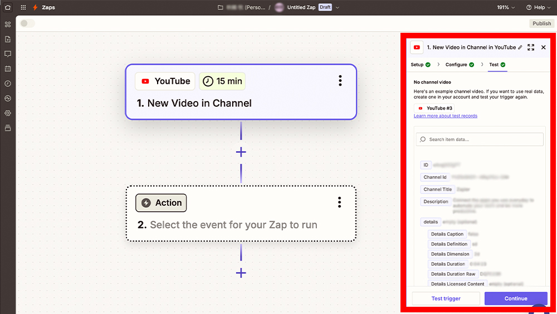Viewport: 557px width, 314px height.
Task: Open the sidebar status activity icon
Action: 8,98
